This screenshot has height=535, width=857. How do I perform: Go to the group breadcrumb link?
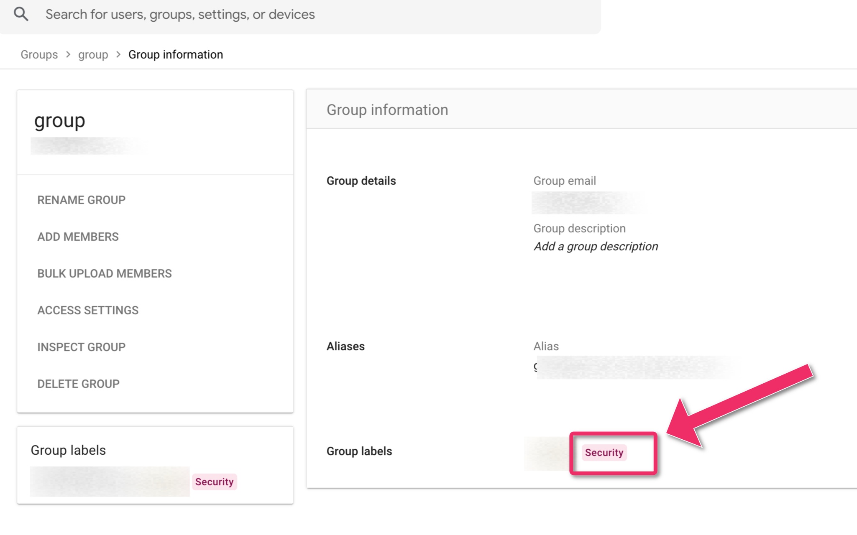tap(93, 55)
